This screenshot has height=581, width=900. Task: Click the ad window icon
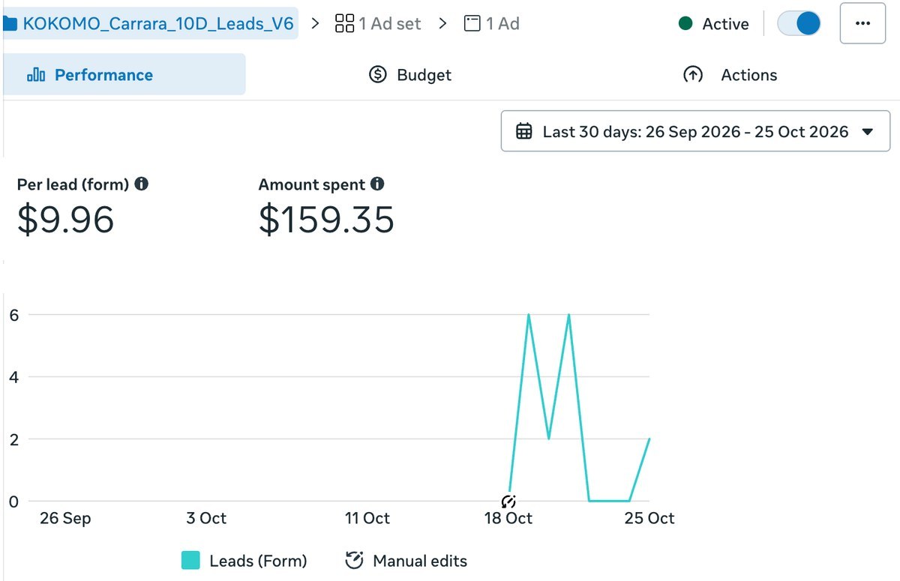472,23
